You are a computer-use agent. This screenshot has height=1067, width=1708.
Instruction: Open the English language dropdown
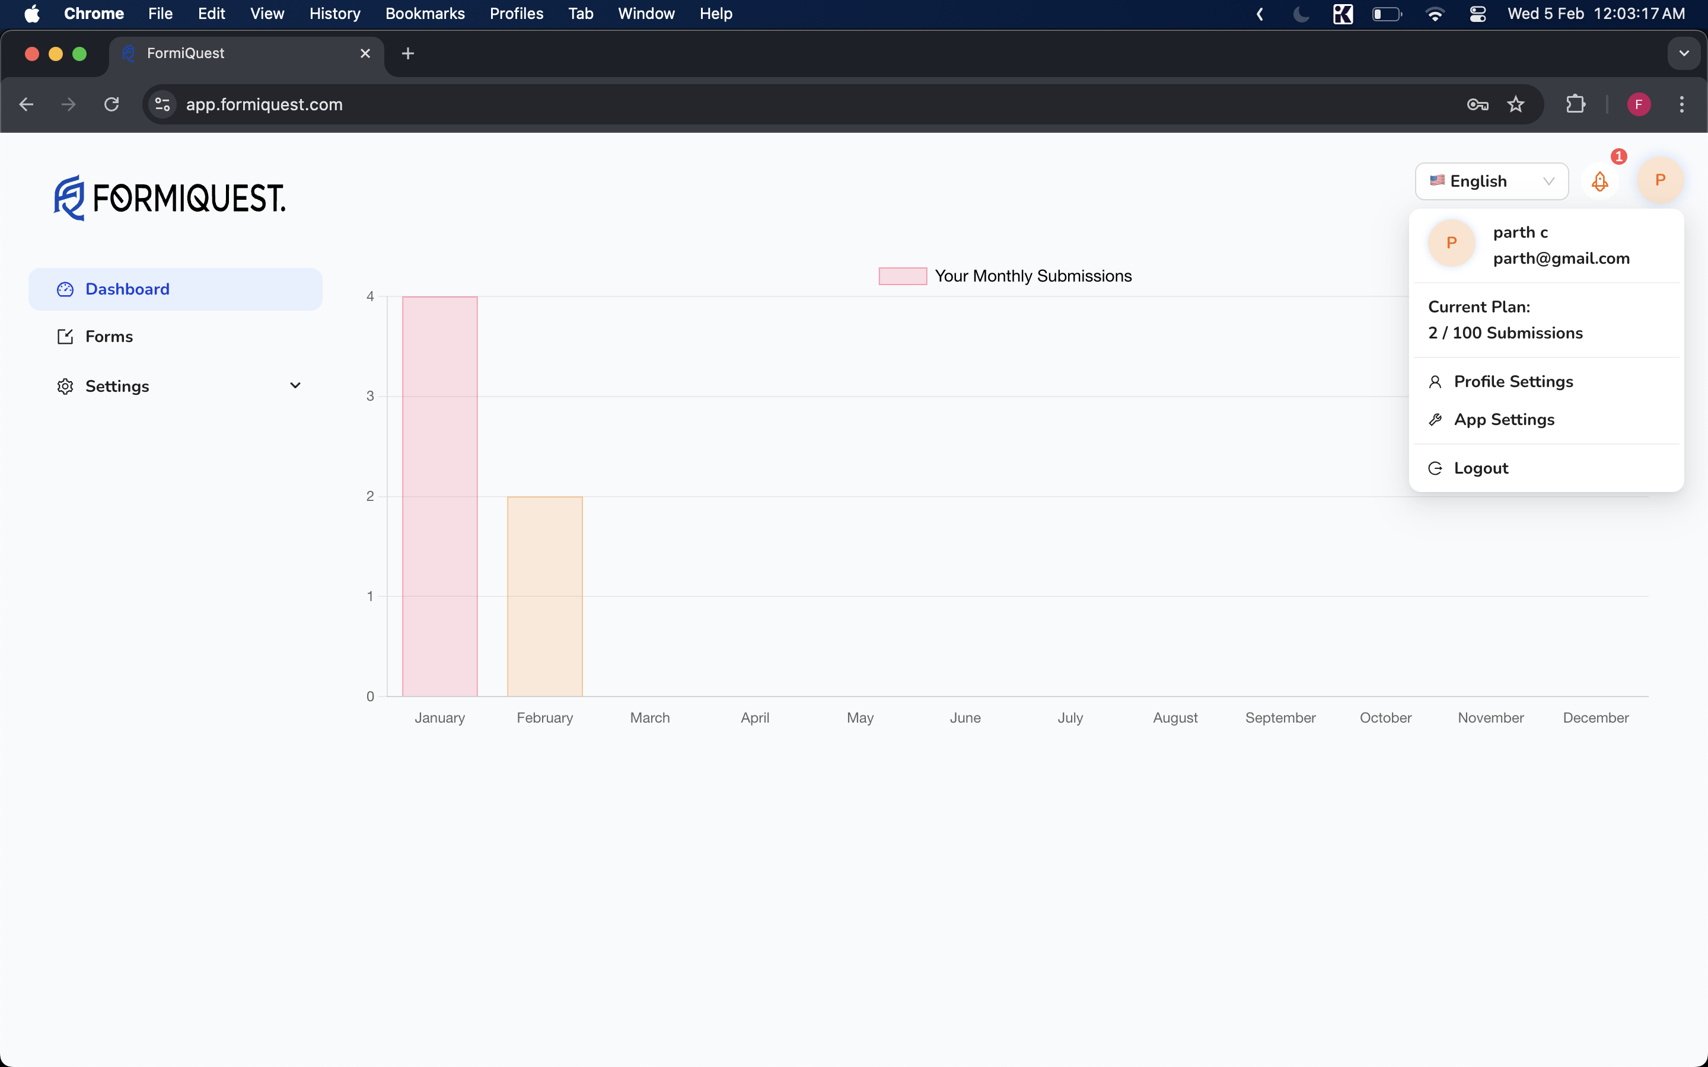(1492, 181)
